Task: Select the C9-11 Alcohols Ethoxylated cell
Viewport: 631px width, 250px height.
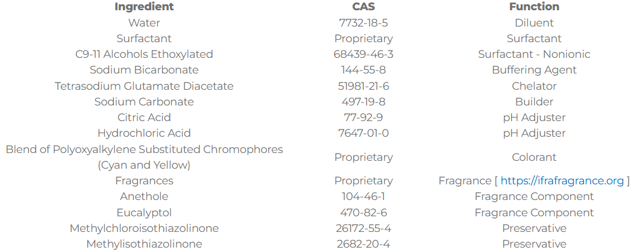Action: [x=144, y=54]
